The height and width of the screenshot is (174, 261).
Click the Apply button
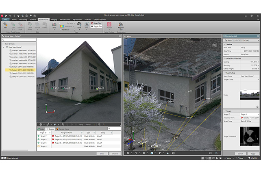pos(253,153)
